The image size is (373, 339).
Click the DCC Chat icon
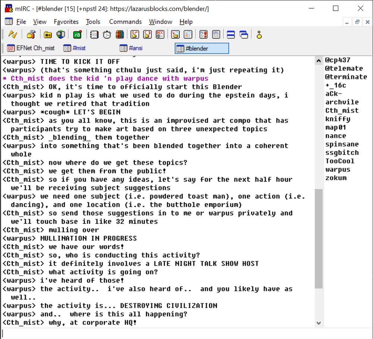point(147,35)
